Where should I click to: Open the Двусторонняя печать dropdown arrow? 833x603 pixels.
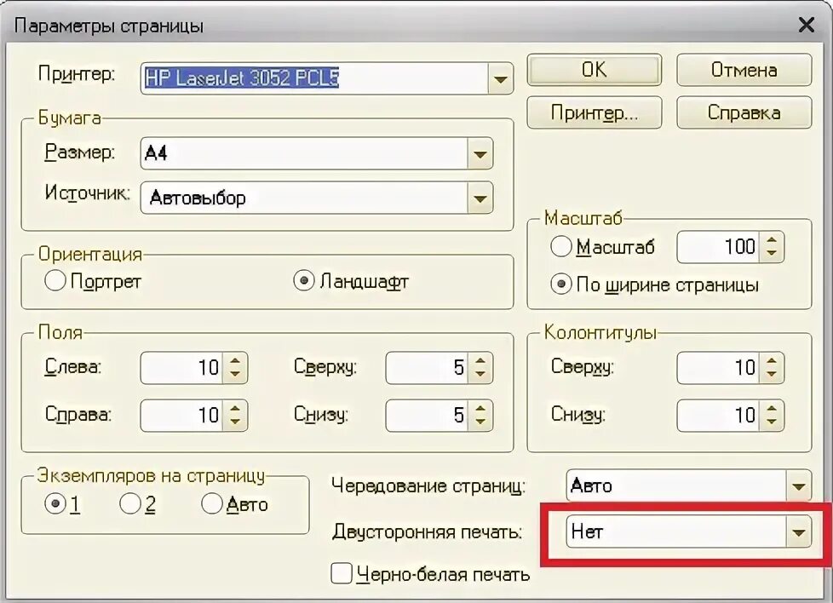[x=799, y=531]
